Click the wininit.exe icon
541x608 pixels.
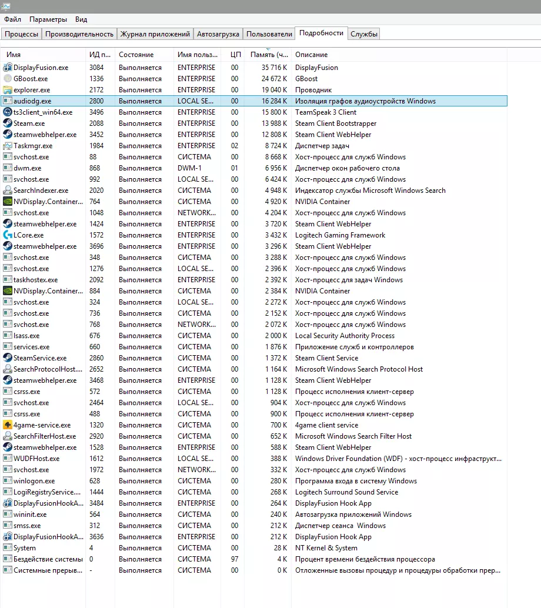8,514
